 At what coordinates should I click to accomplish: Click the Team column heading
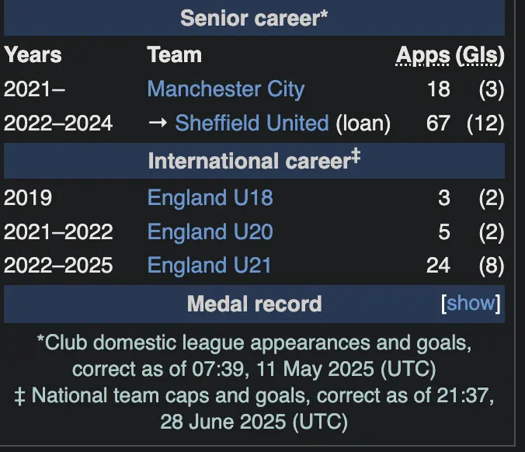click(x=174, y=55)
